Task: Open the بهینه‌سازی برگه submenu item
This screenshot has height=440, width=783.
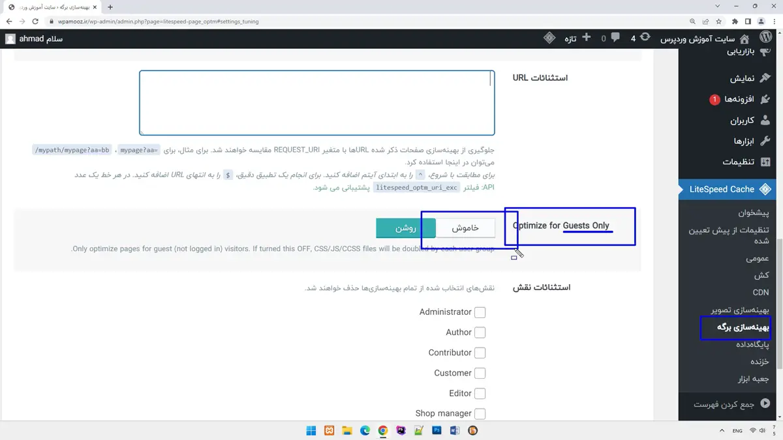Action: tap(743, 327)
